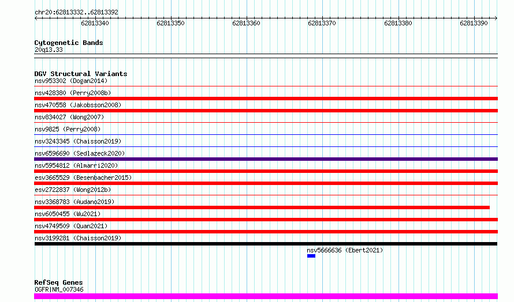The image size is (514, 302).
Task: Select the Cytogenetic Bands track title
Action: coord(69,43)
